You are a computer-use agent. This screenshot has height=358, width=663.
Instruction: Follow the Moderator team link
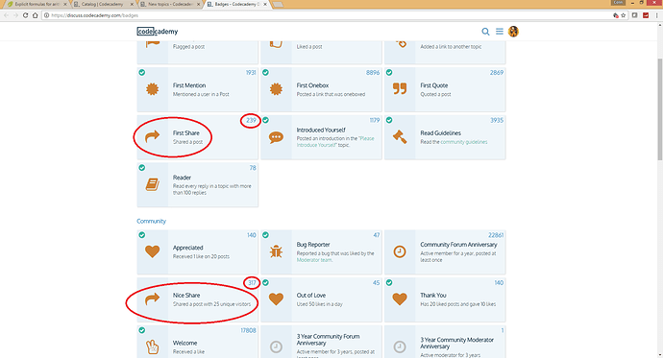coord(314,260)
